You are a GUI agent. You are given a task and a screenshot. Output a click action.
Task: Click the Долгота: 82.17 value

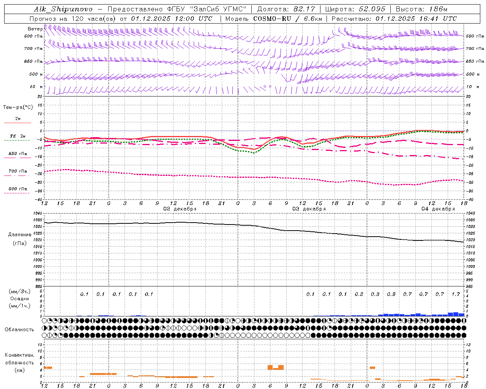click(x=286, y=9)
